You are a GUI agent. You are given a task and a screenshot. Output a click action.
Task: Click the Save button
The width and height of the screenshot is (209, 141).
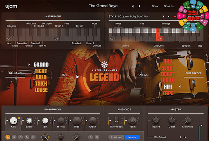point(155,6)
